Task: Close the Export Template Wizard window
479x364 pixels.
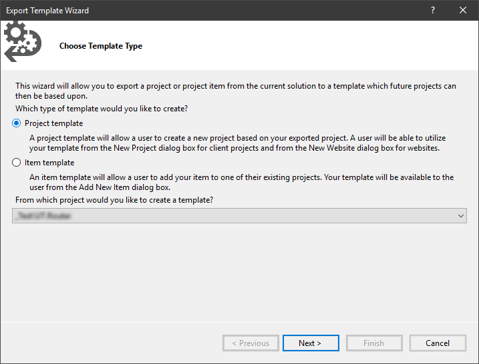Action: (x=463, y=10)
